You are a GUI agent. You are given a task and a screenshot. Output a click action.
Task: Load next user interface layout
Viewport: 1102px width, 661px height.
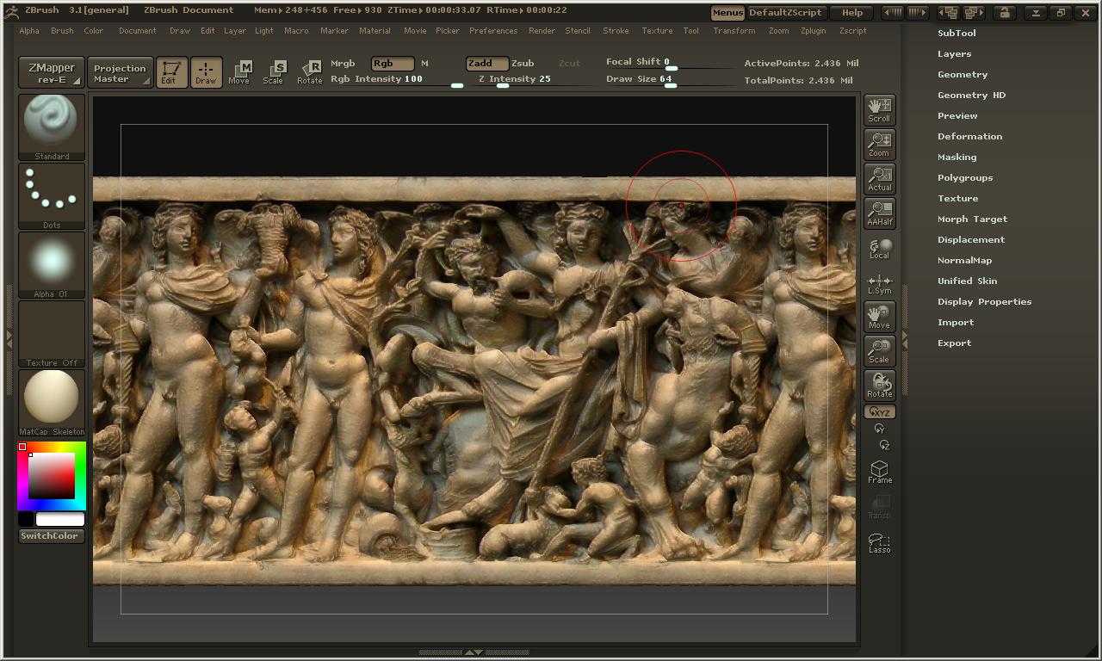(x=974, y=12)
